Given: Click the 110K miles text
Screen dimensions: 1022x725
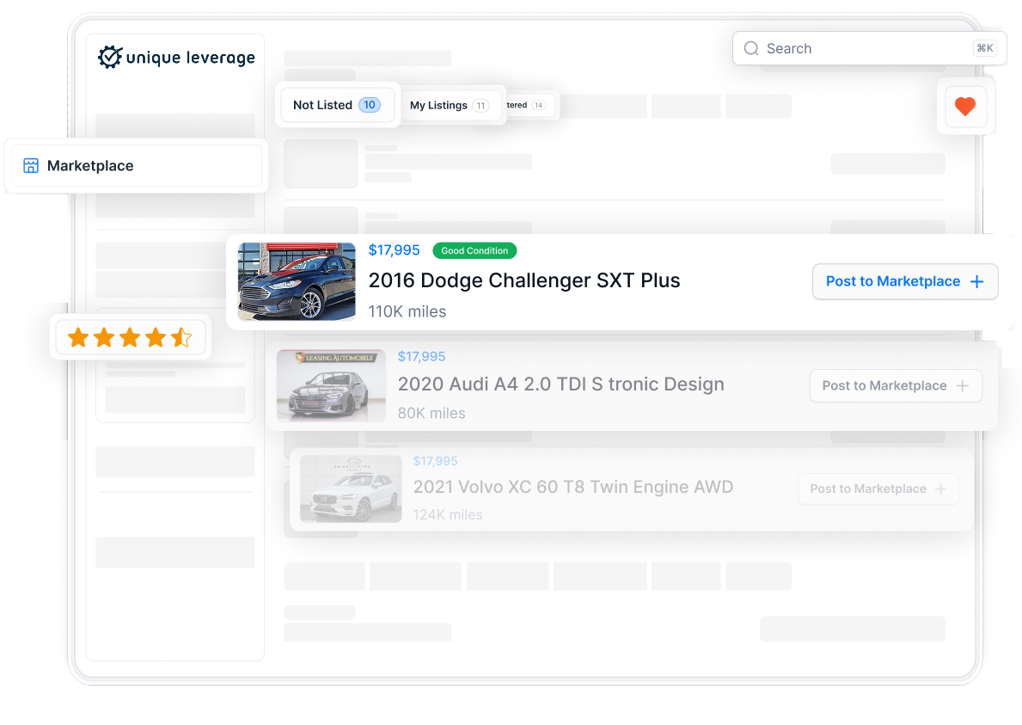Looking at the screenshot, I should point(407,311).
